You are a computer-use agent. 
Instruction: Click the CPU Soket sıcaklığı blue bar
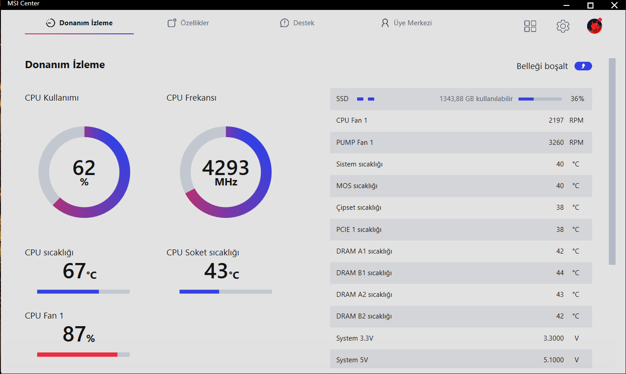click(x=226, y=291)
